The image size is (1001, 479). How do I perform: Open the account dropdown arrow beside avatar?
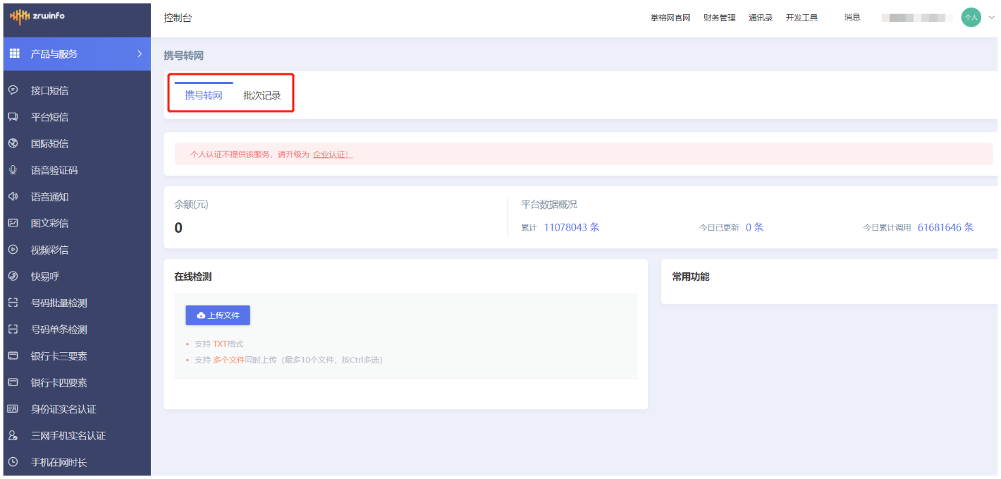(x=991, y=18)
